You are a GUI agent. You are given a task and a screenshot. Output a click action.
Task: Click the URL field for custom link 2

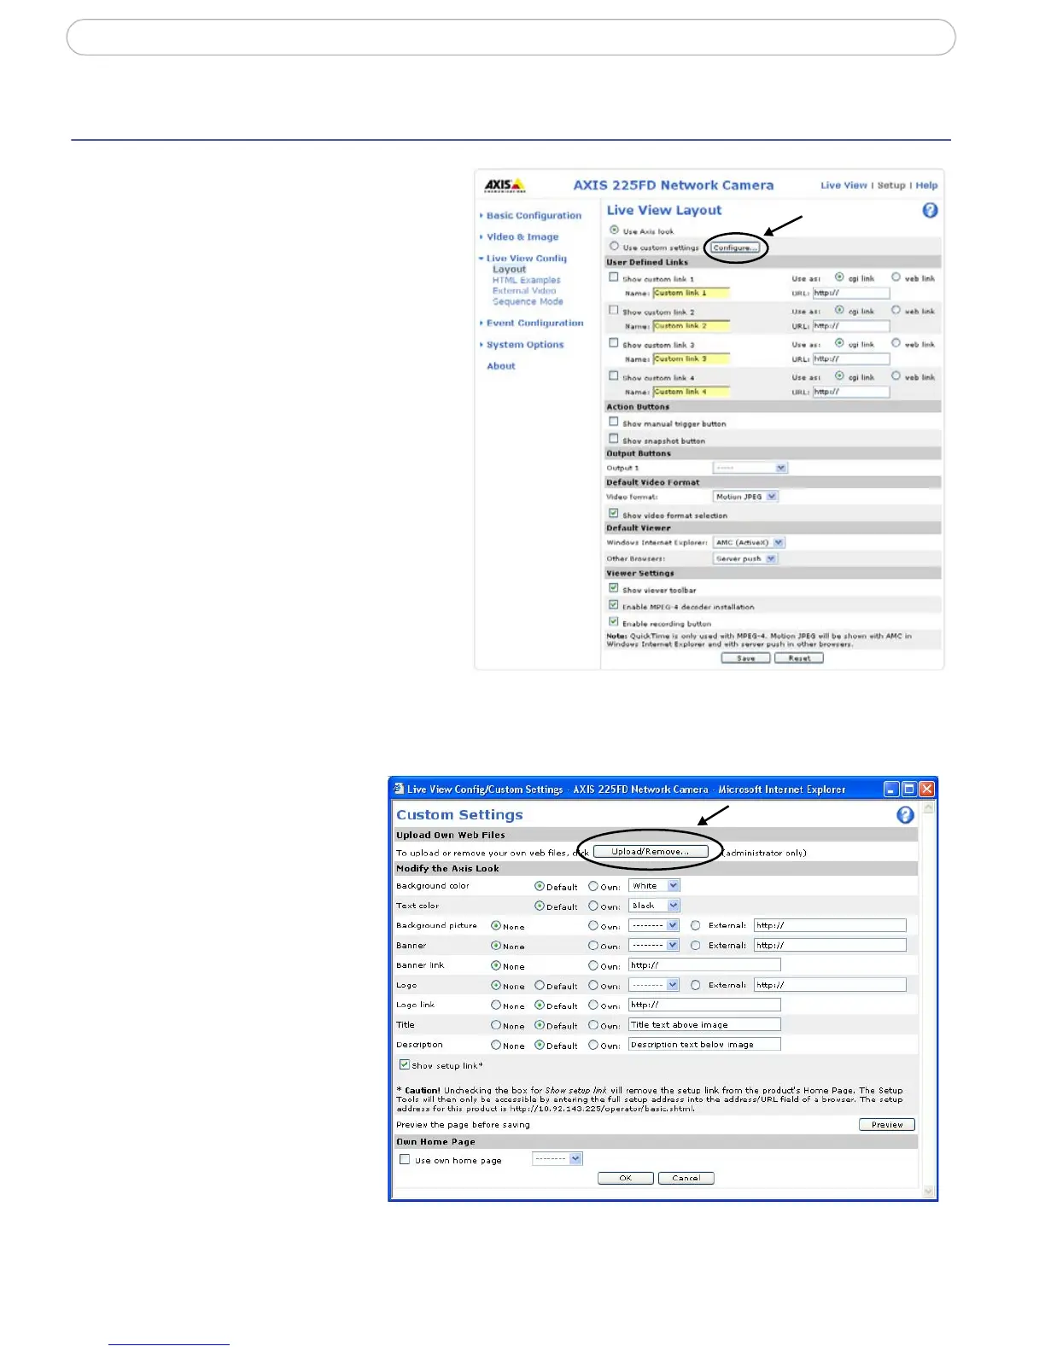coord(851,325)
